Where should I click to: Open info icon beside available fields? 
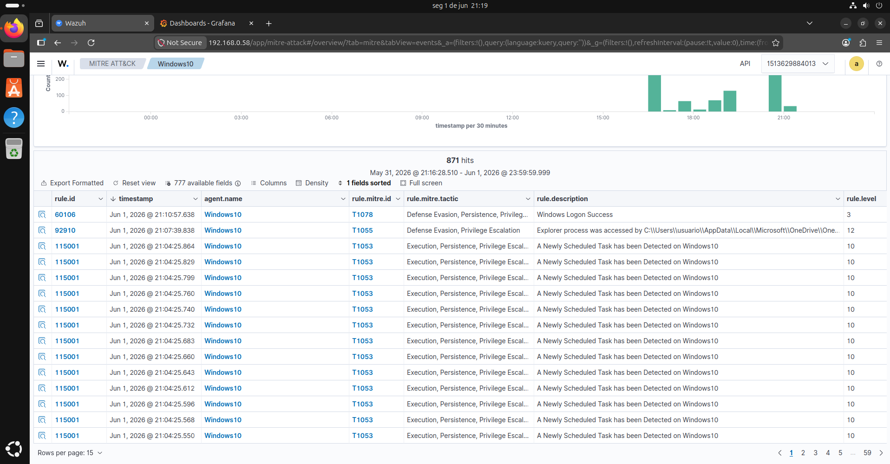238,183
